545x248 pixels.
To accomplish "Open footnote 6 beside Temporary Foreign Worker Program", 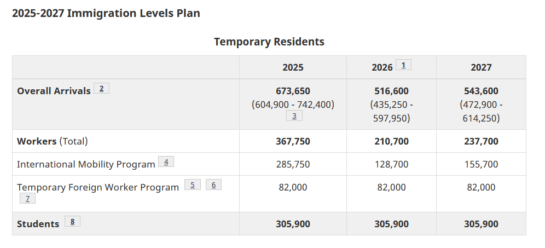I will 214,184.
